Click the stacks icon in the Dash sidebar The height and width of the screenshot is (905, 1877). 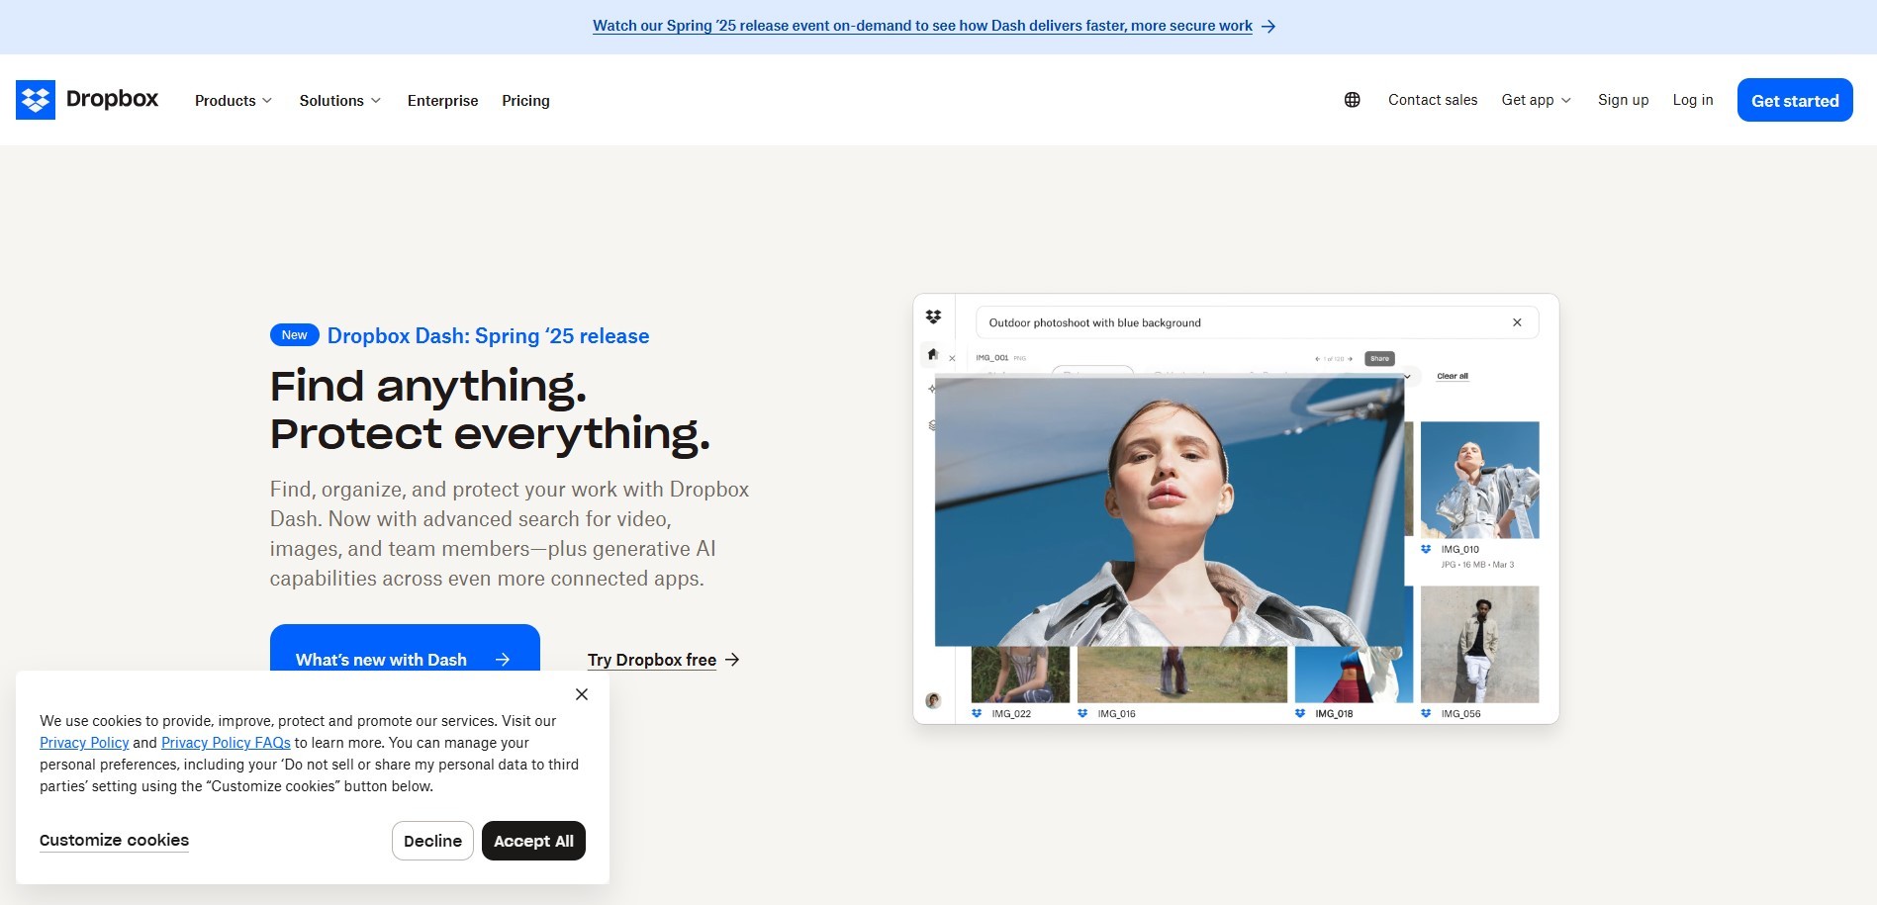931,425
